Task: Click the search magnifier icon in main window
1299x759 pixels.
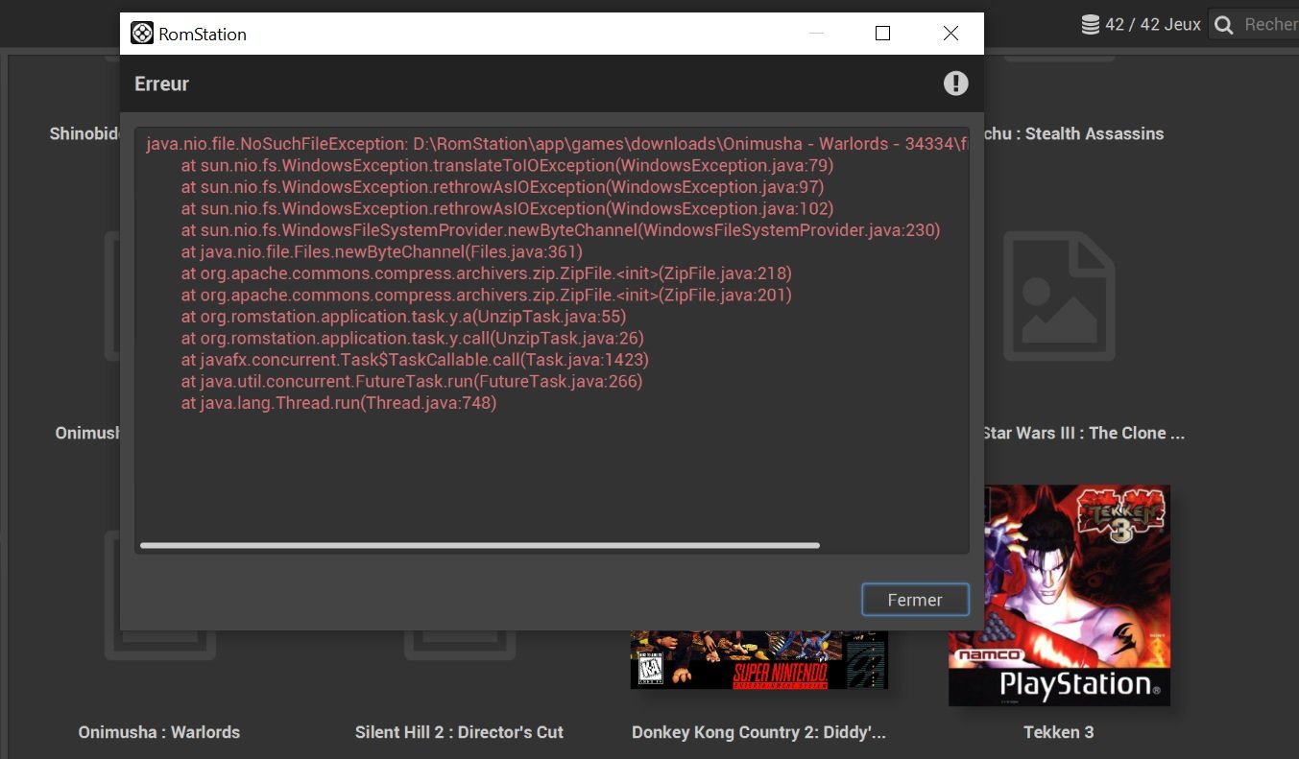Action: click(1224, 25)
